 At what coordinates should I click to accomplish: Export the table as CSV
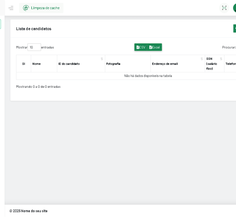click(141, 47)
